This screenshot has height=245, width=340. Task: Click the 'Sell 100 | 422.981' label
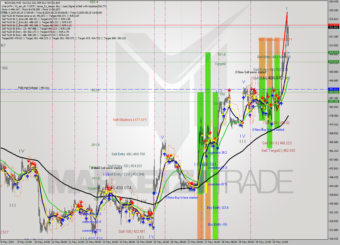pos(132,231)
